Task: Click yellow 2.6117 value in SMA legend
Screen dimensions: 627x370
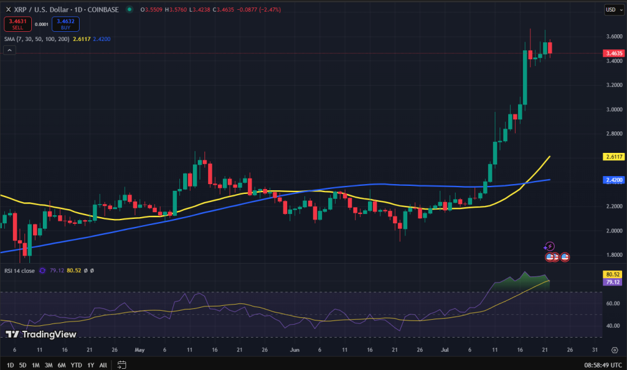Action: tap(81, 39)
